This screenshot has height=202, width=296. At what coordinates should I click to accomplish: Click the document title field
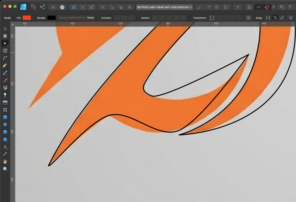(x=164, y=7)
